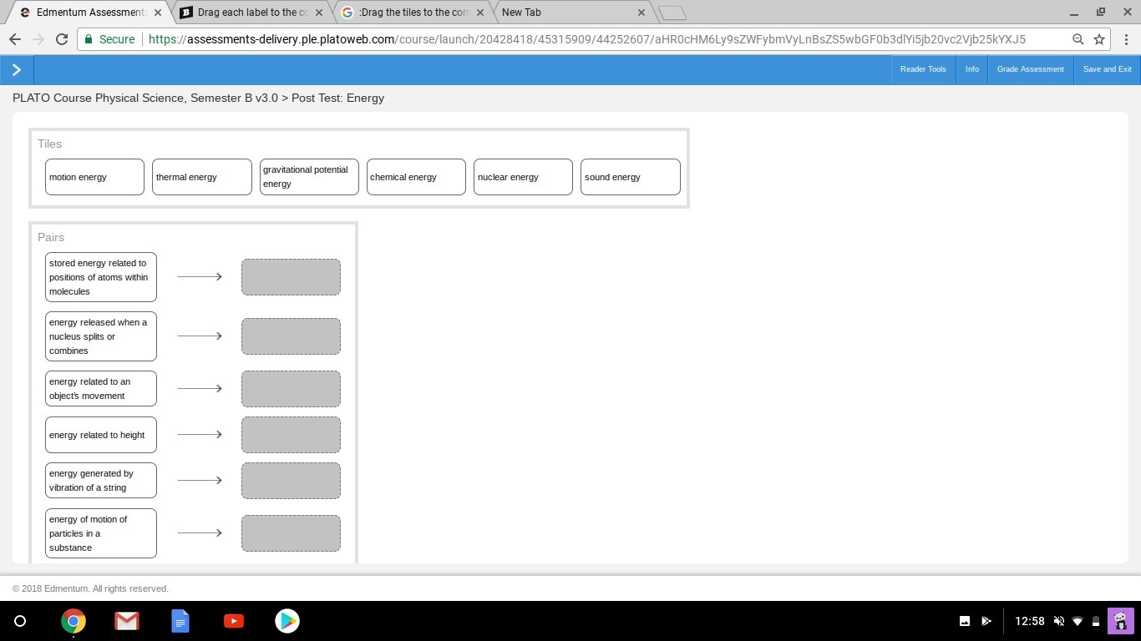Image resolution: width=1141 pixels, height=641 pixels.
Task: Click the drop box beside 'vibration of a string'
Action: (291, 481)
